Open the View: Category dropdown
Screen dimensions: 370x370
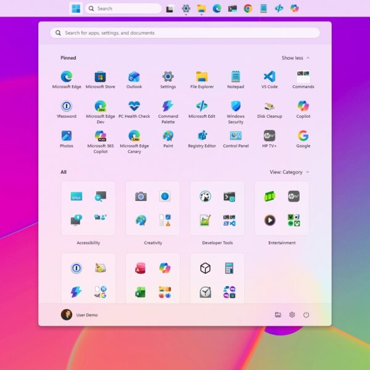click(x=289, y=172)
